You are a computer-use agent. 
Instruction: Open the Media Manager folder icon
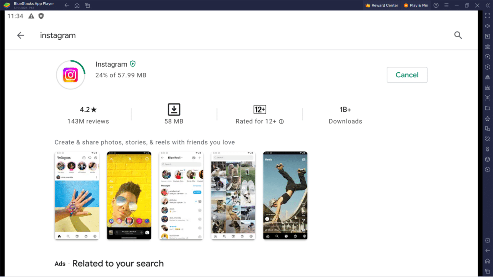pos(487,108)
